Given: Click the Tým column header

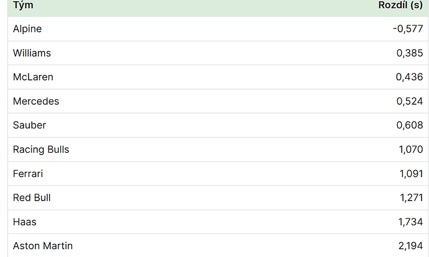Looking at the screenshot, I should pos(23,5).
